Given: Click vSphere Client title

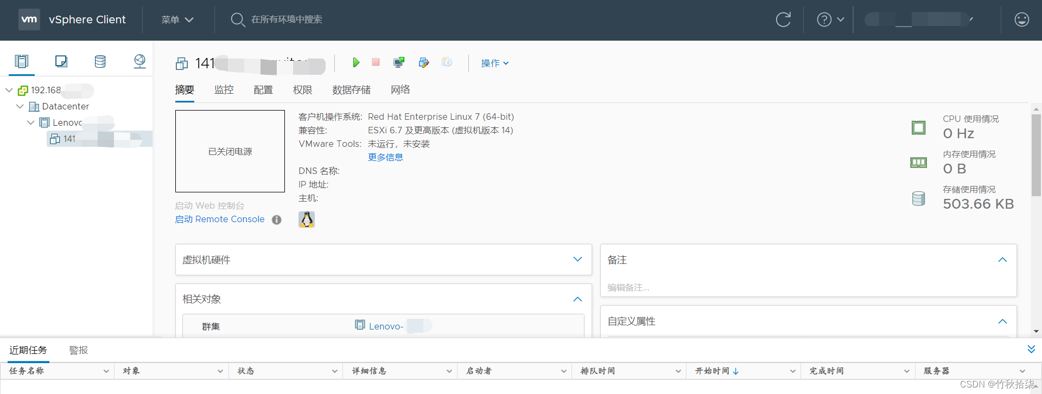Looking at the screenshot, I should (87, 20).
